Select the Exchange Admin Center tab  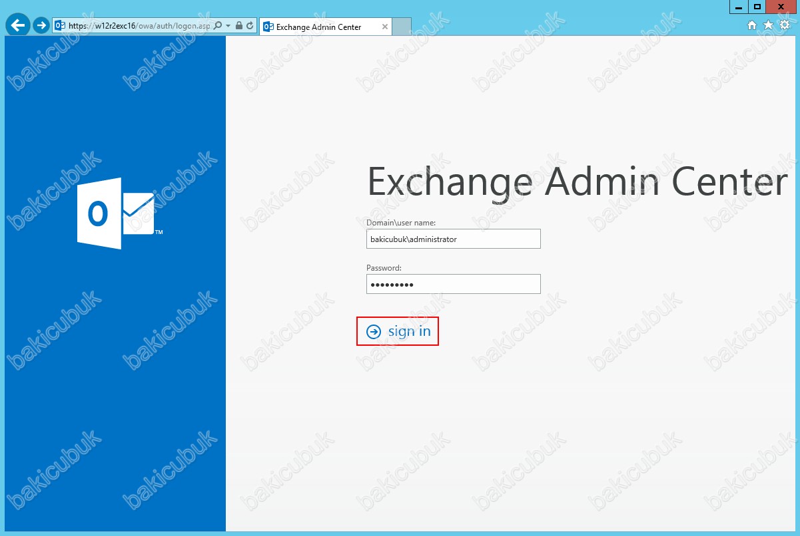(x=325, y=27)
